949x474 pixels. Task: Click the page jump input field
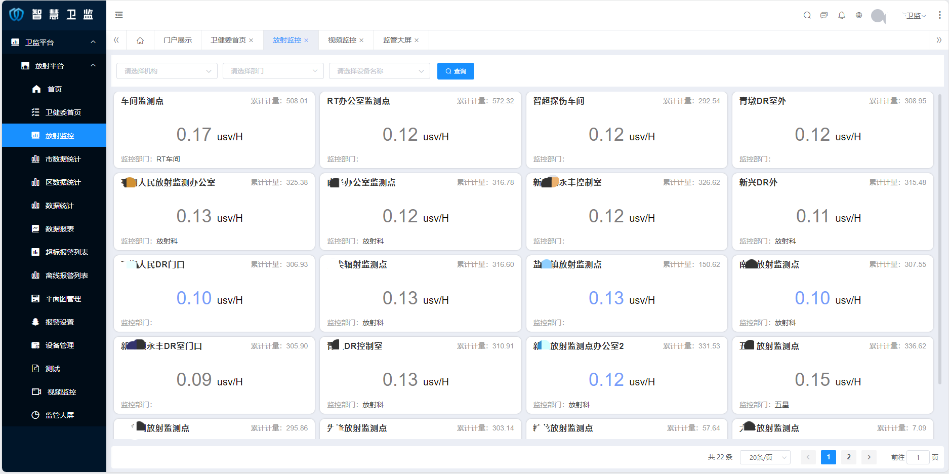point(918,457)
